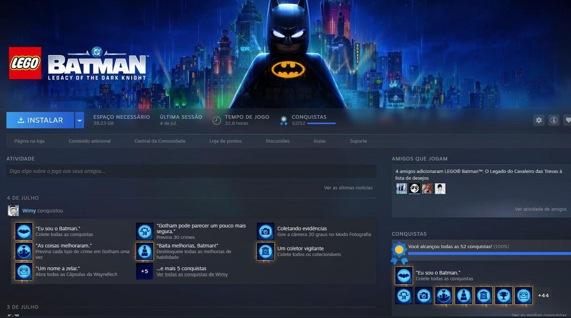Click sidebar 30 crimes achievement icon
The width and height of the screenshot is (571, 318).
click(x=404, y=296)
